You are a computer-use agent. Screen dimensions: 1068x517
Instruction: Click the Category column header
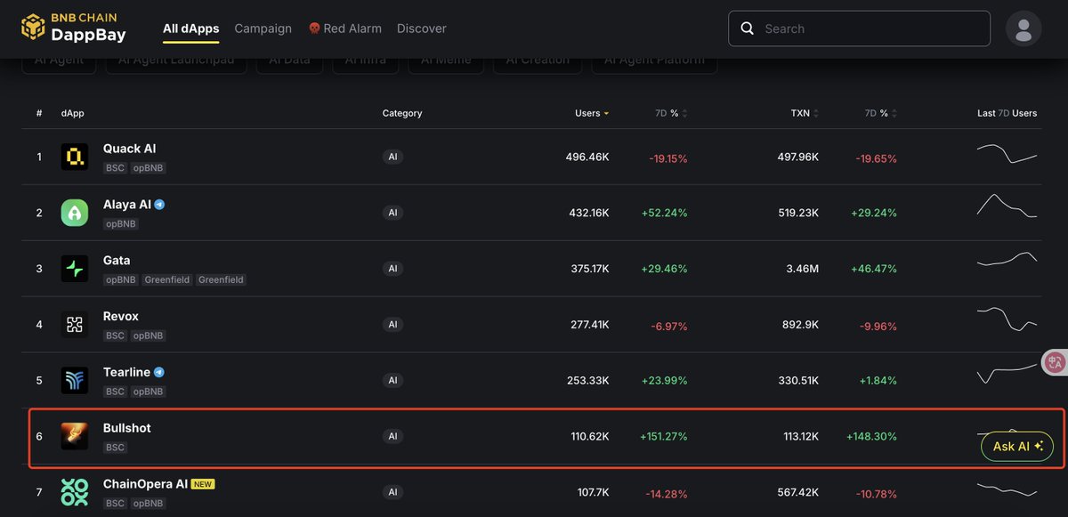tap(402, 113)
